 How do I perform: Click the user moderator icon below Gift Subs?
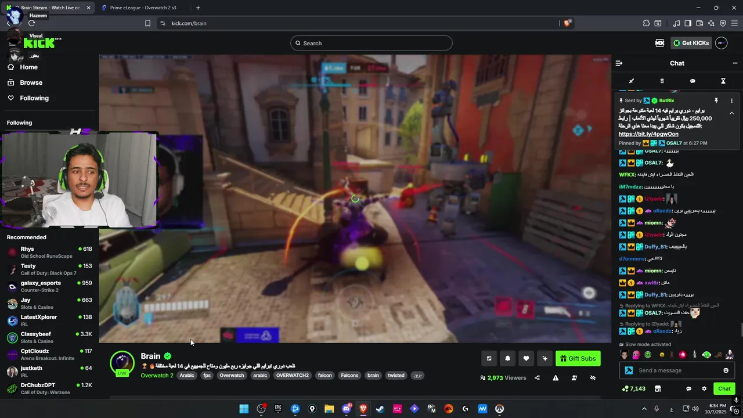coord(574,378)
